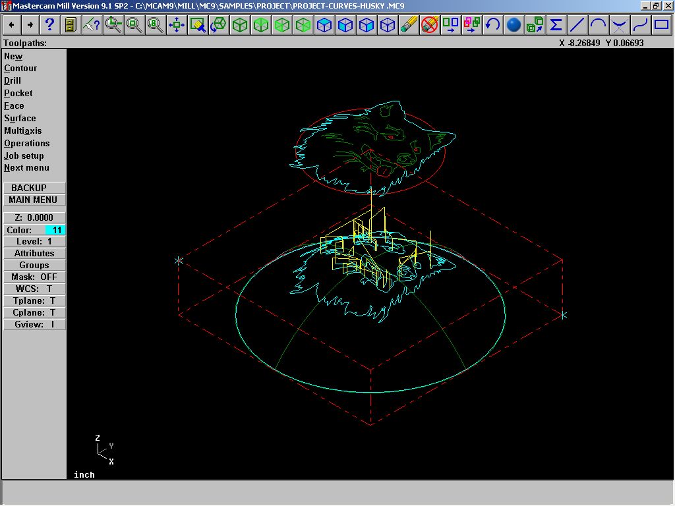Screen dimensions: 675x506
Task: Repaint the screen with paintbrush icon
Action: 198,25
